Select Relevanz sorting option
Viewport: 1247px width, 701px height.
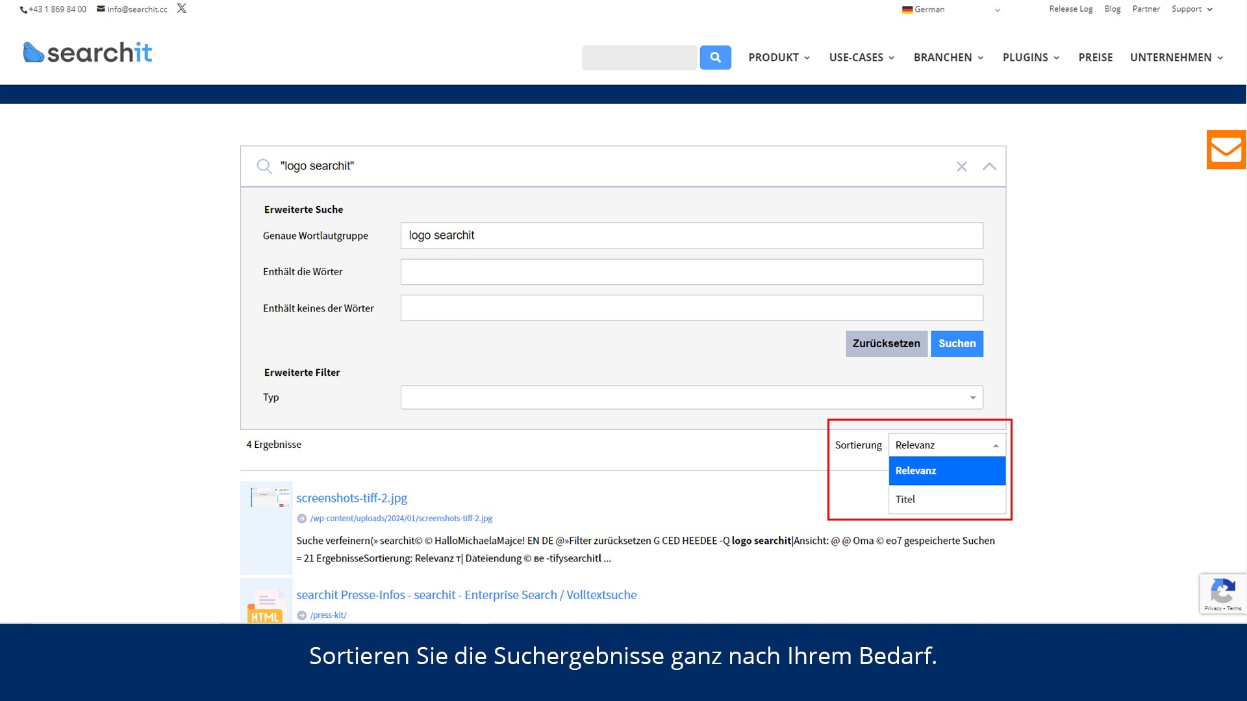947,471
